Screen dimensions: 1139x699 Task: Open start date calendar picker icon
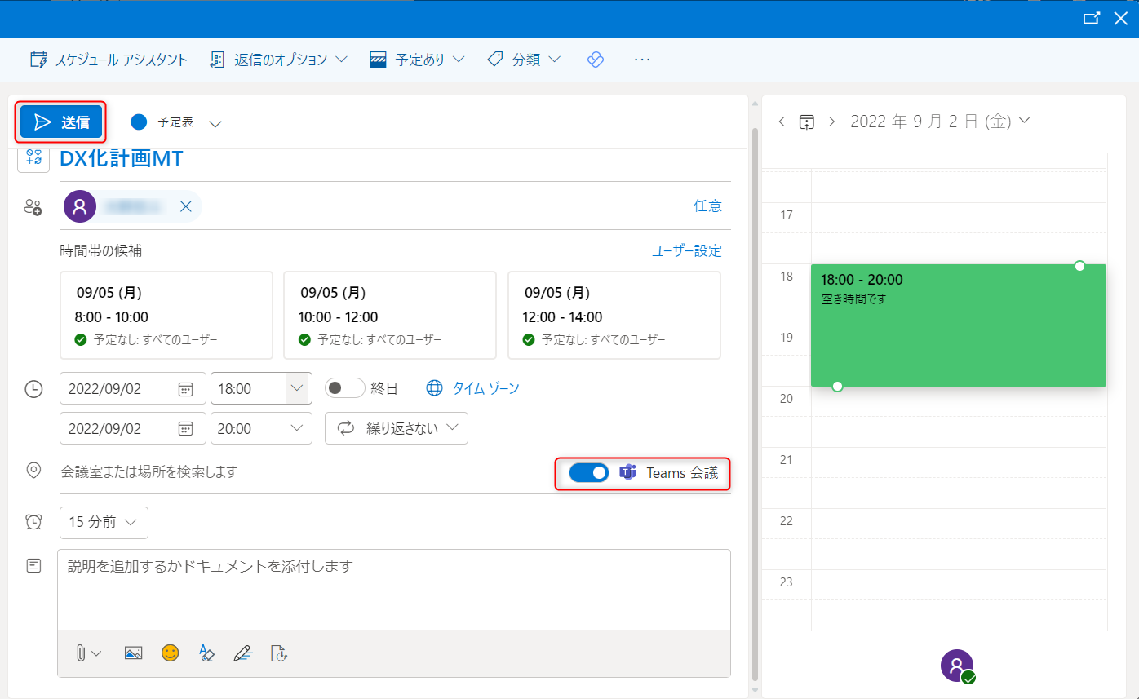185,389
